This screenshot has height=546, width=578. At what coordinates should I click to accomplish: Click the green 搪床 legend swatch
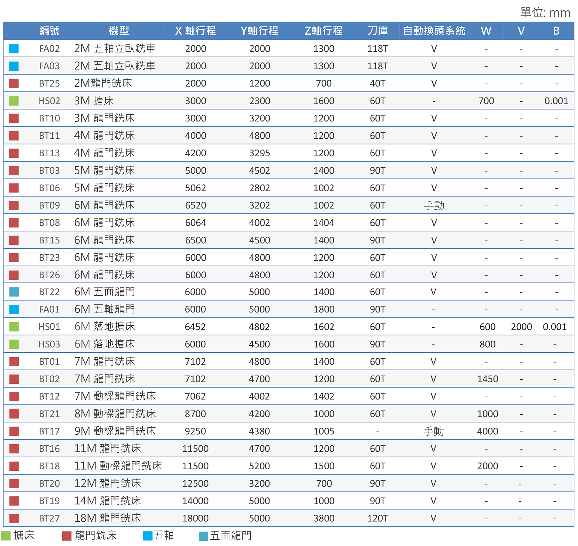(x=6, y=536)
